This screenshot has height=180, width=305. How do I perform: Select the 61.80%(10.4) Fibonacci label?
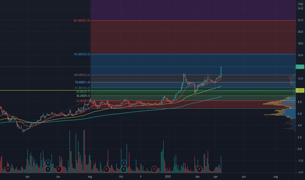pyautogui.click(x=82, y=88)
